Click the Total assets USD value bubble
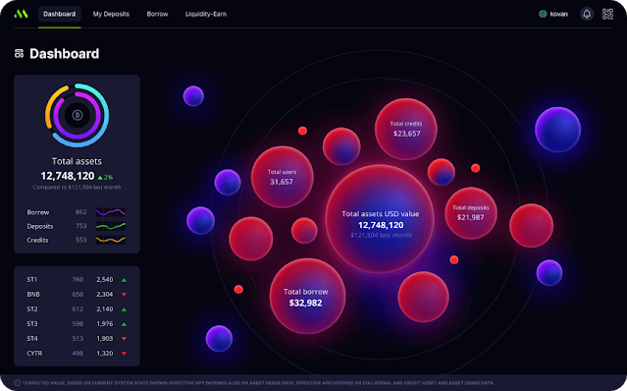The height and width of the screenshot is (391, 627). click(381, 219)
